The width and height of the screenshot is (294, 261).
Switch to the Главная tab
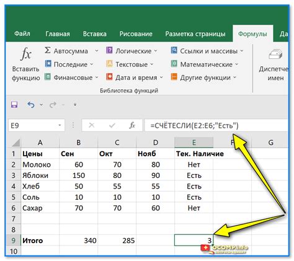point(58,33)
